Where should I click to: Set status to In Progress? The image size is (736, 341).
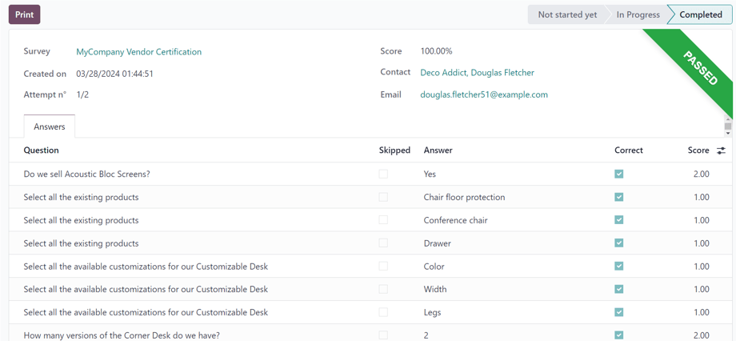(x=638, y=14)
